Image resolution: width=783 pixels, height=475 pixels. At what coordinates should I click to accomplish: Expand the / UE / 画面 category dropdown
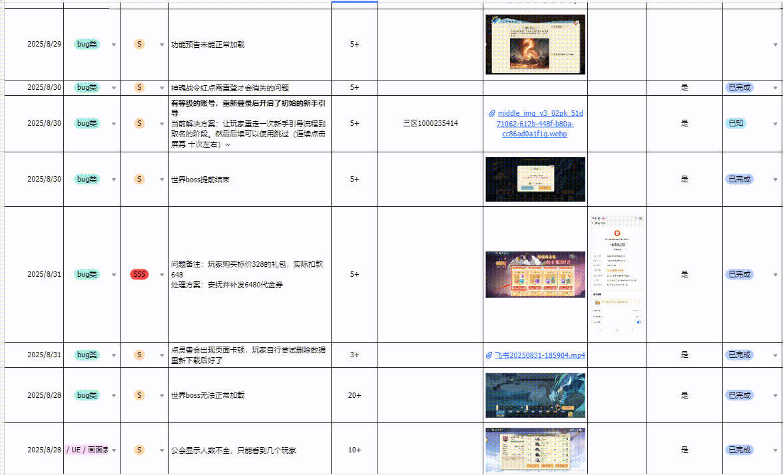pyautogui.click(x=113, y=450)
